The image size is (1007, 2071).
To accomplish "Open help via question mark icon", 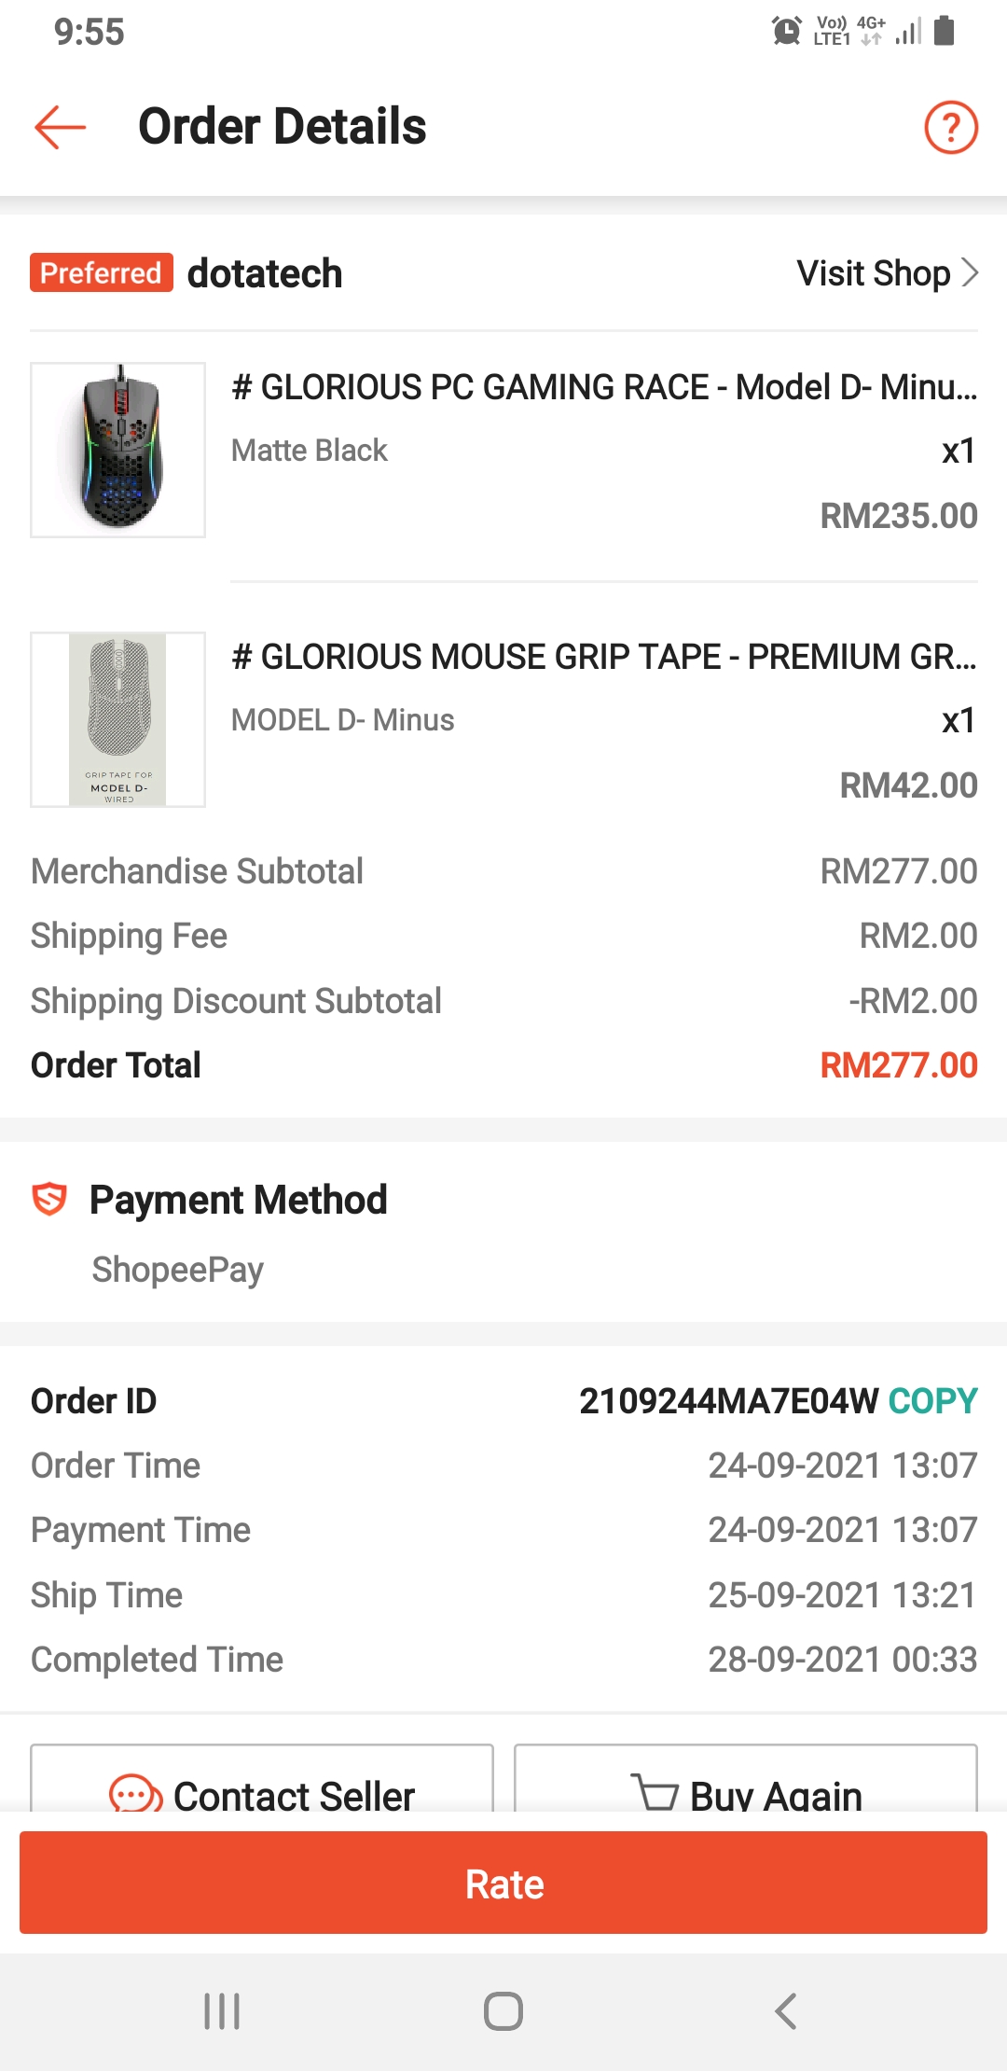I will pyautogui.click(x=951, y=127).
